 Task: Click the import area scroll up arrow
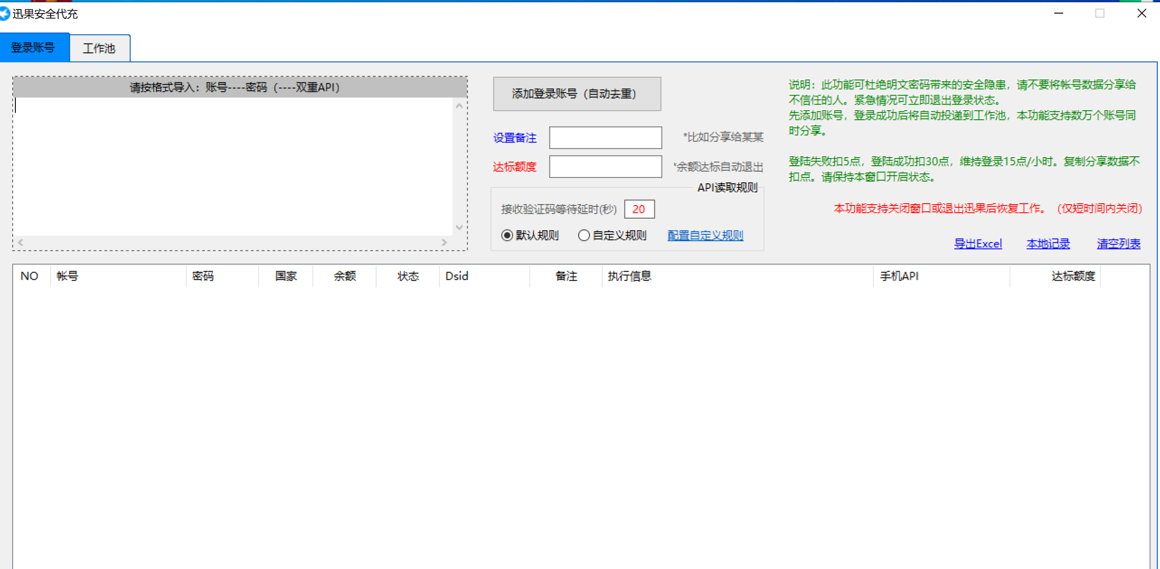(459, 106)
